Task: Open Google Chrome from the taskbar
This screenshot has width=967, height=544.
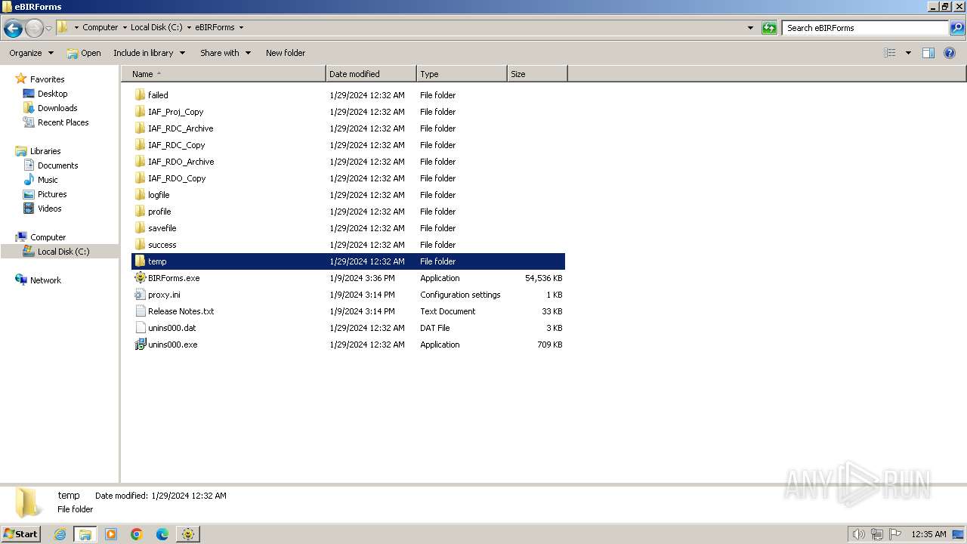Action: pyautogui.click(x=137, y=534)
